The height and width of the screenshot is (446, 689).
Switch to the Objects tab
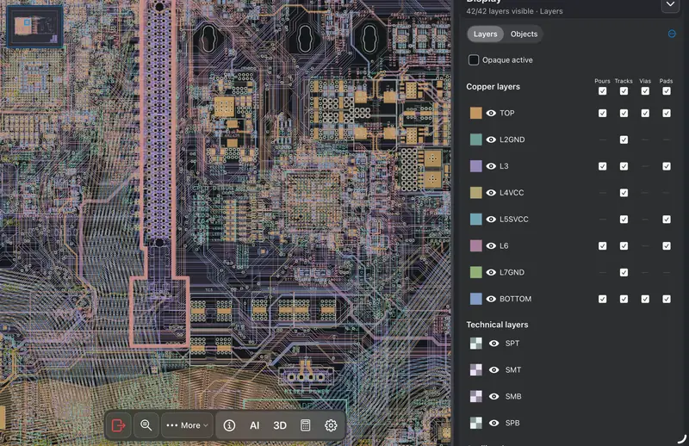524,34
